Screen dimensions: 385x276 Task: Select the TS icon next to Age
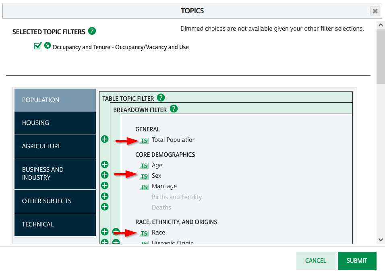click(x=144, y=166)
